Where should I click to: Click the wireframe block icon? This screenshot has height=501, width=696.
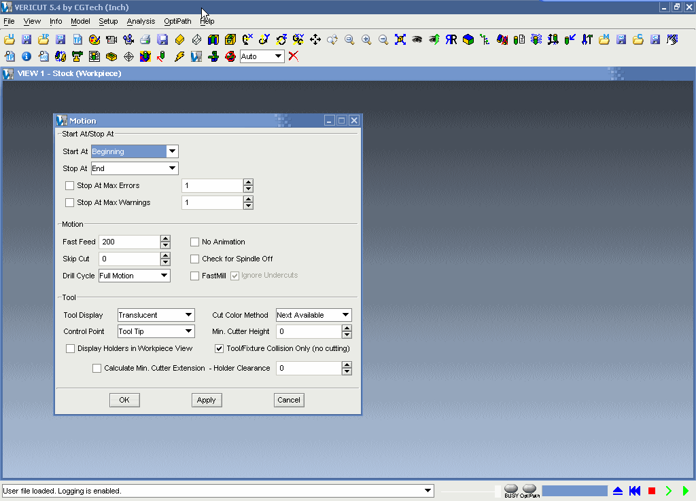pyautogui.click(x=196, y=39)
